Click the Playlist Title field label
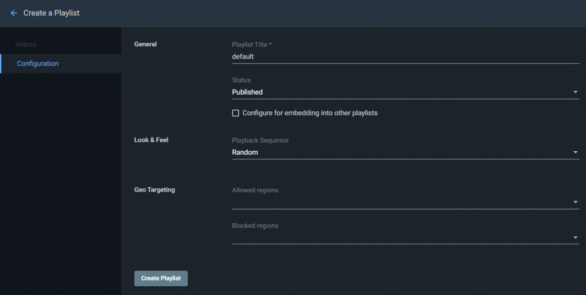 252,45
